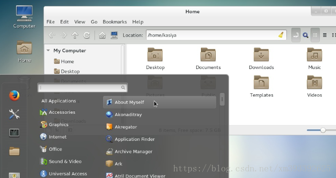Select Accessories category
This screenshot has width=336, height=178.
(58, 112)
